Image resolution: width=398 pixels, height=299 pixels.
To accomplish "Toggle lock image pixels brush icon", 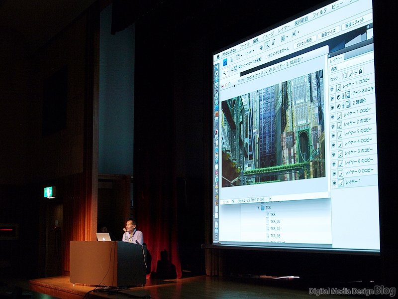I will (x=350, y=74).
